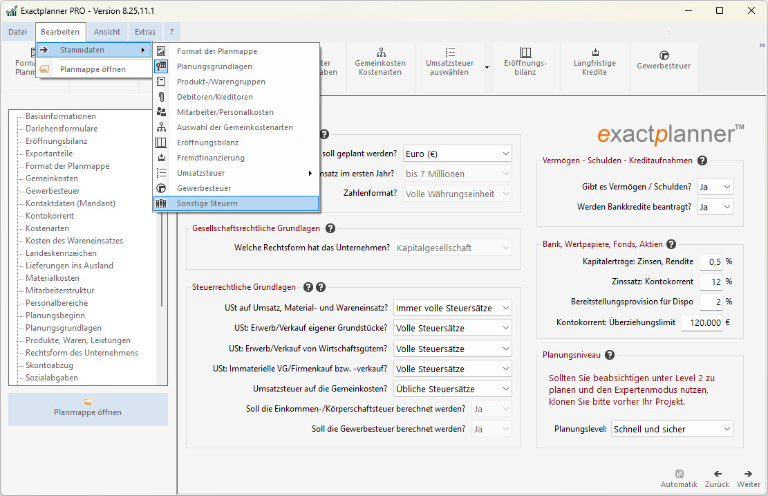Click the Kontokorrent Überziehungslimit amount field
768x496 pixels.
coord(702,322)
